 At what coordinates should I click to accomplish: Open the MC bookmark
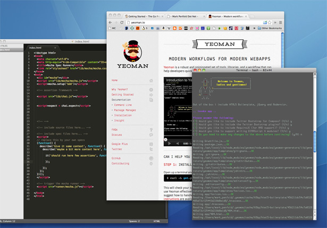112,28
